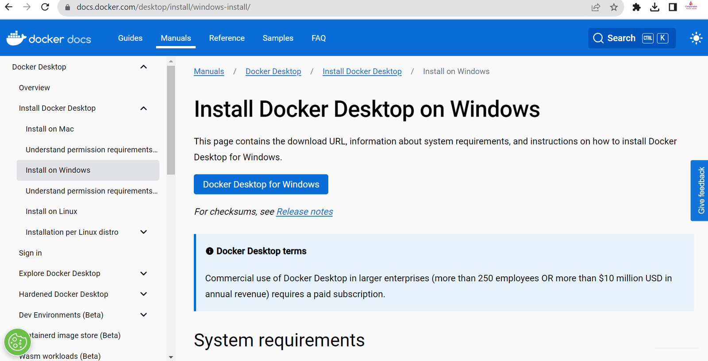Open Understand permission requirements below Install on Mac
This screenshot has width=708, height=361.
tap(92, 150)
